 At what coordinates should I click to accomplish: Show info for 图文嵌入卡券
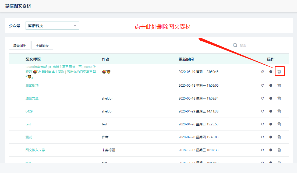coord(271,150)
